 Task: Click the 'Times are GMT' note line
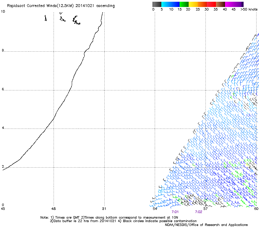[109, 218]
